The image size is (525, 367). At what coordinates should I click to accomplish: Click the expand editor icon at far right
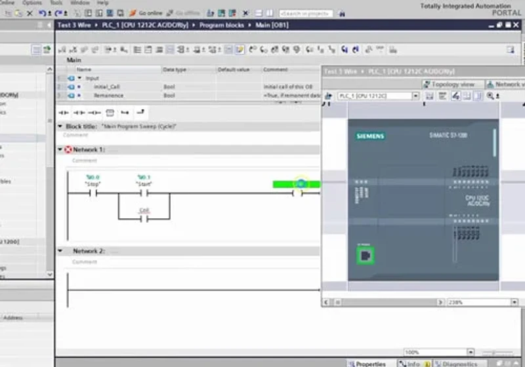[511, 50]
